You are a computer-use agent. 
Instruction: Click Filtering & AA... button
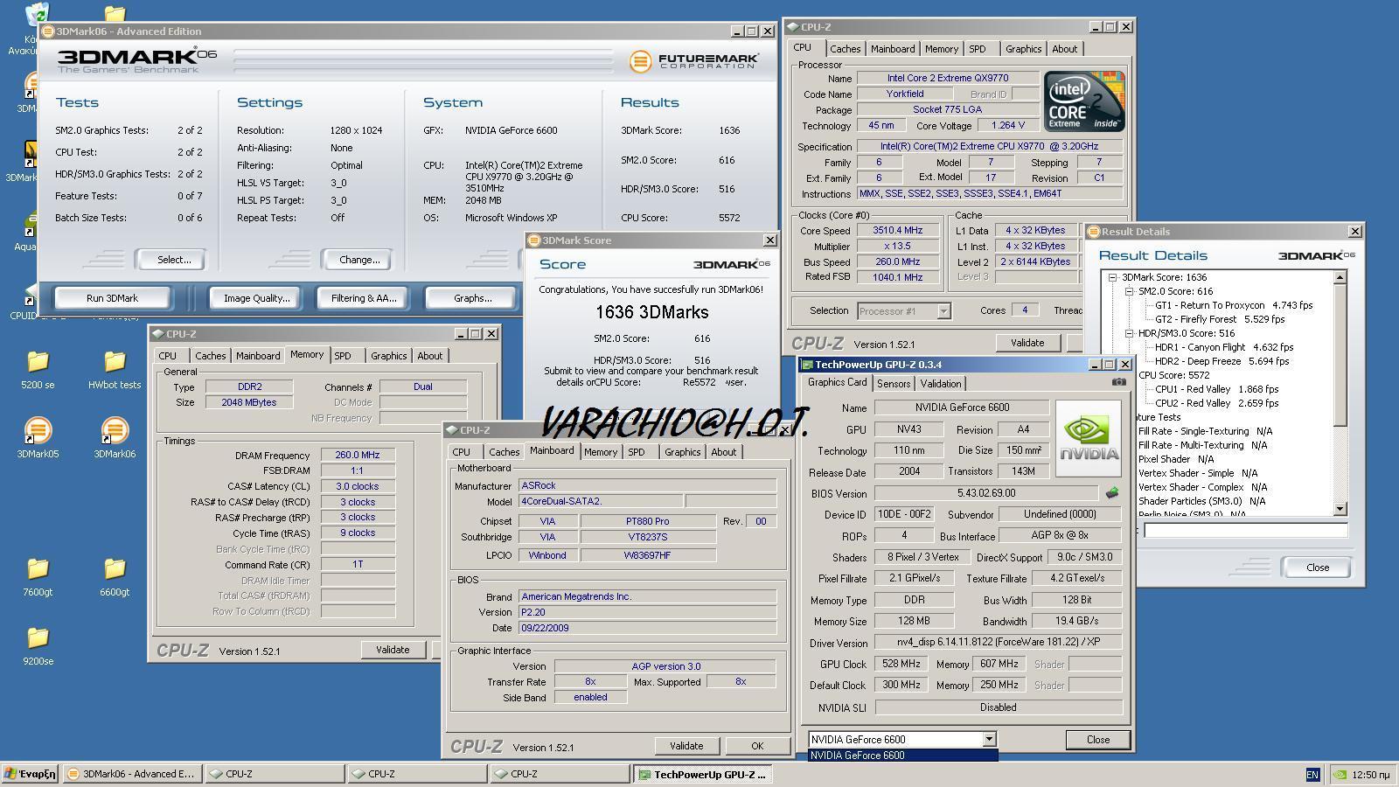pyautogui.click(x=364, y=298)
